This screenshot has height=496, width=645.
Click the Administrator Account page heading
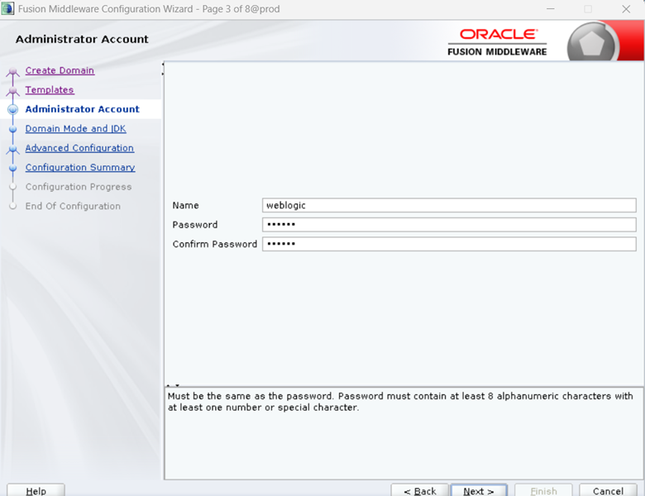point(82,39)
